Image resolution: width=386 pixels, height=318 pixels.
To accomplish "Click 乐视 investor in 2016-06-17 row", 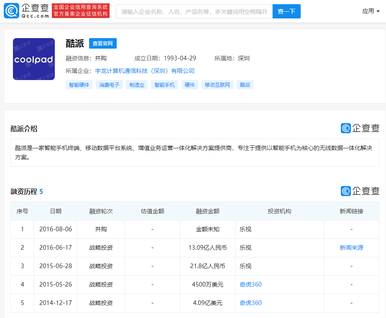I will pyautogui.click(x=245, y=248).
